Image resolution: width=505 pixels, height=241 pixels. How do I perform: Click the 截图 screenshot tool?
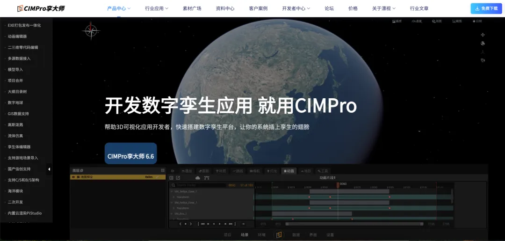coord(457,21)
